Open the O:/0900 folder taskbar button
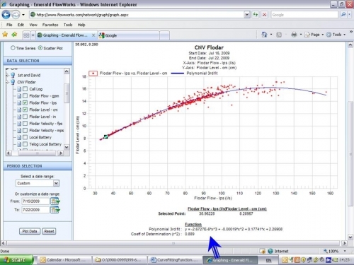The height and width of the screenshot is (265, 354). (x=120, y=260)
